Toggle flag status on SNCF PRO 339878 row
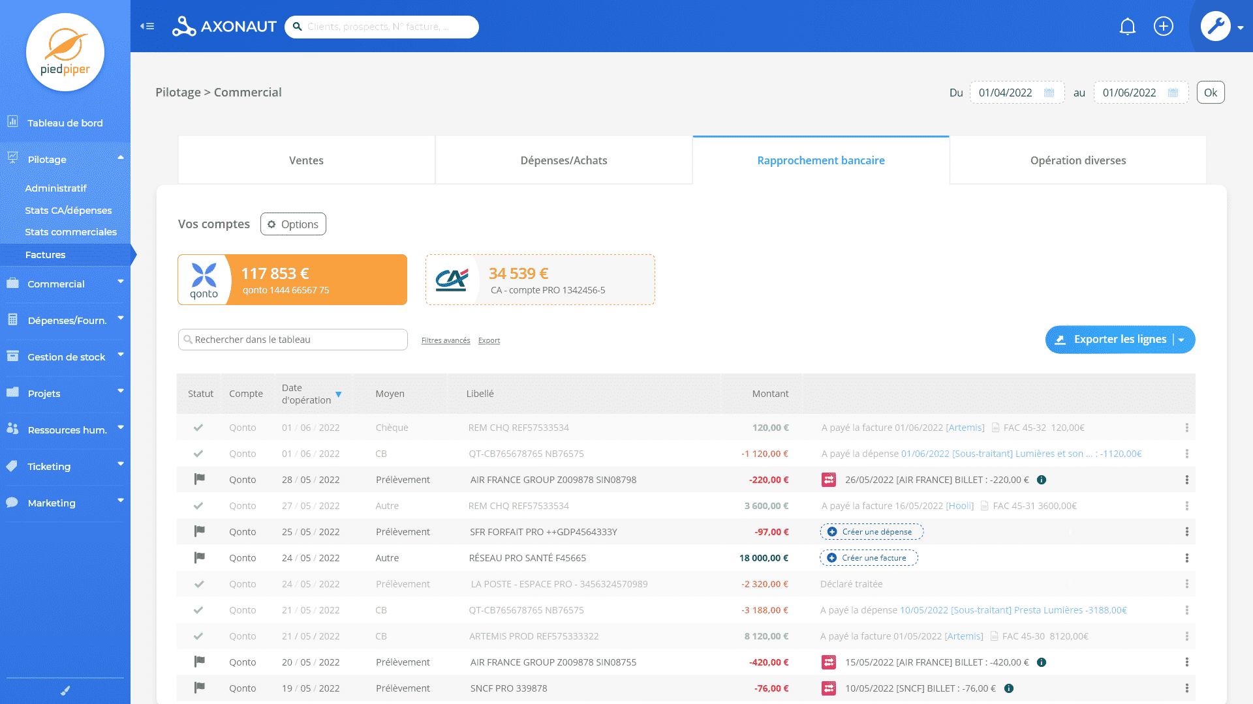Viewport: 1253px width, 704px height. (200, 688)
